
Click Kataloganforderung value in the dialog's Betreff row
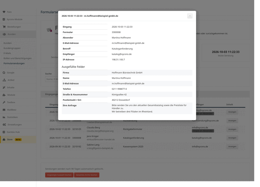click(x=122, y=49)
